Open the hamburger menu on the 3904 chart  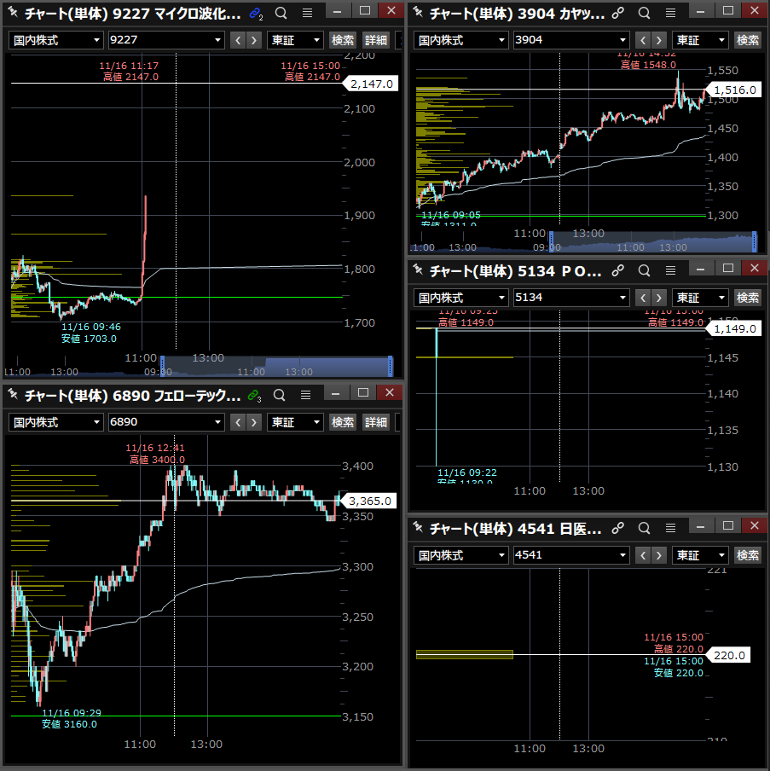[669, 13]
